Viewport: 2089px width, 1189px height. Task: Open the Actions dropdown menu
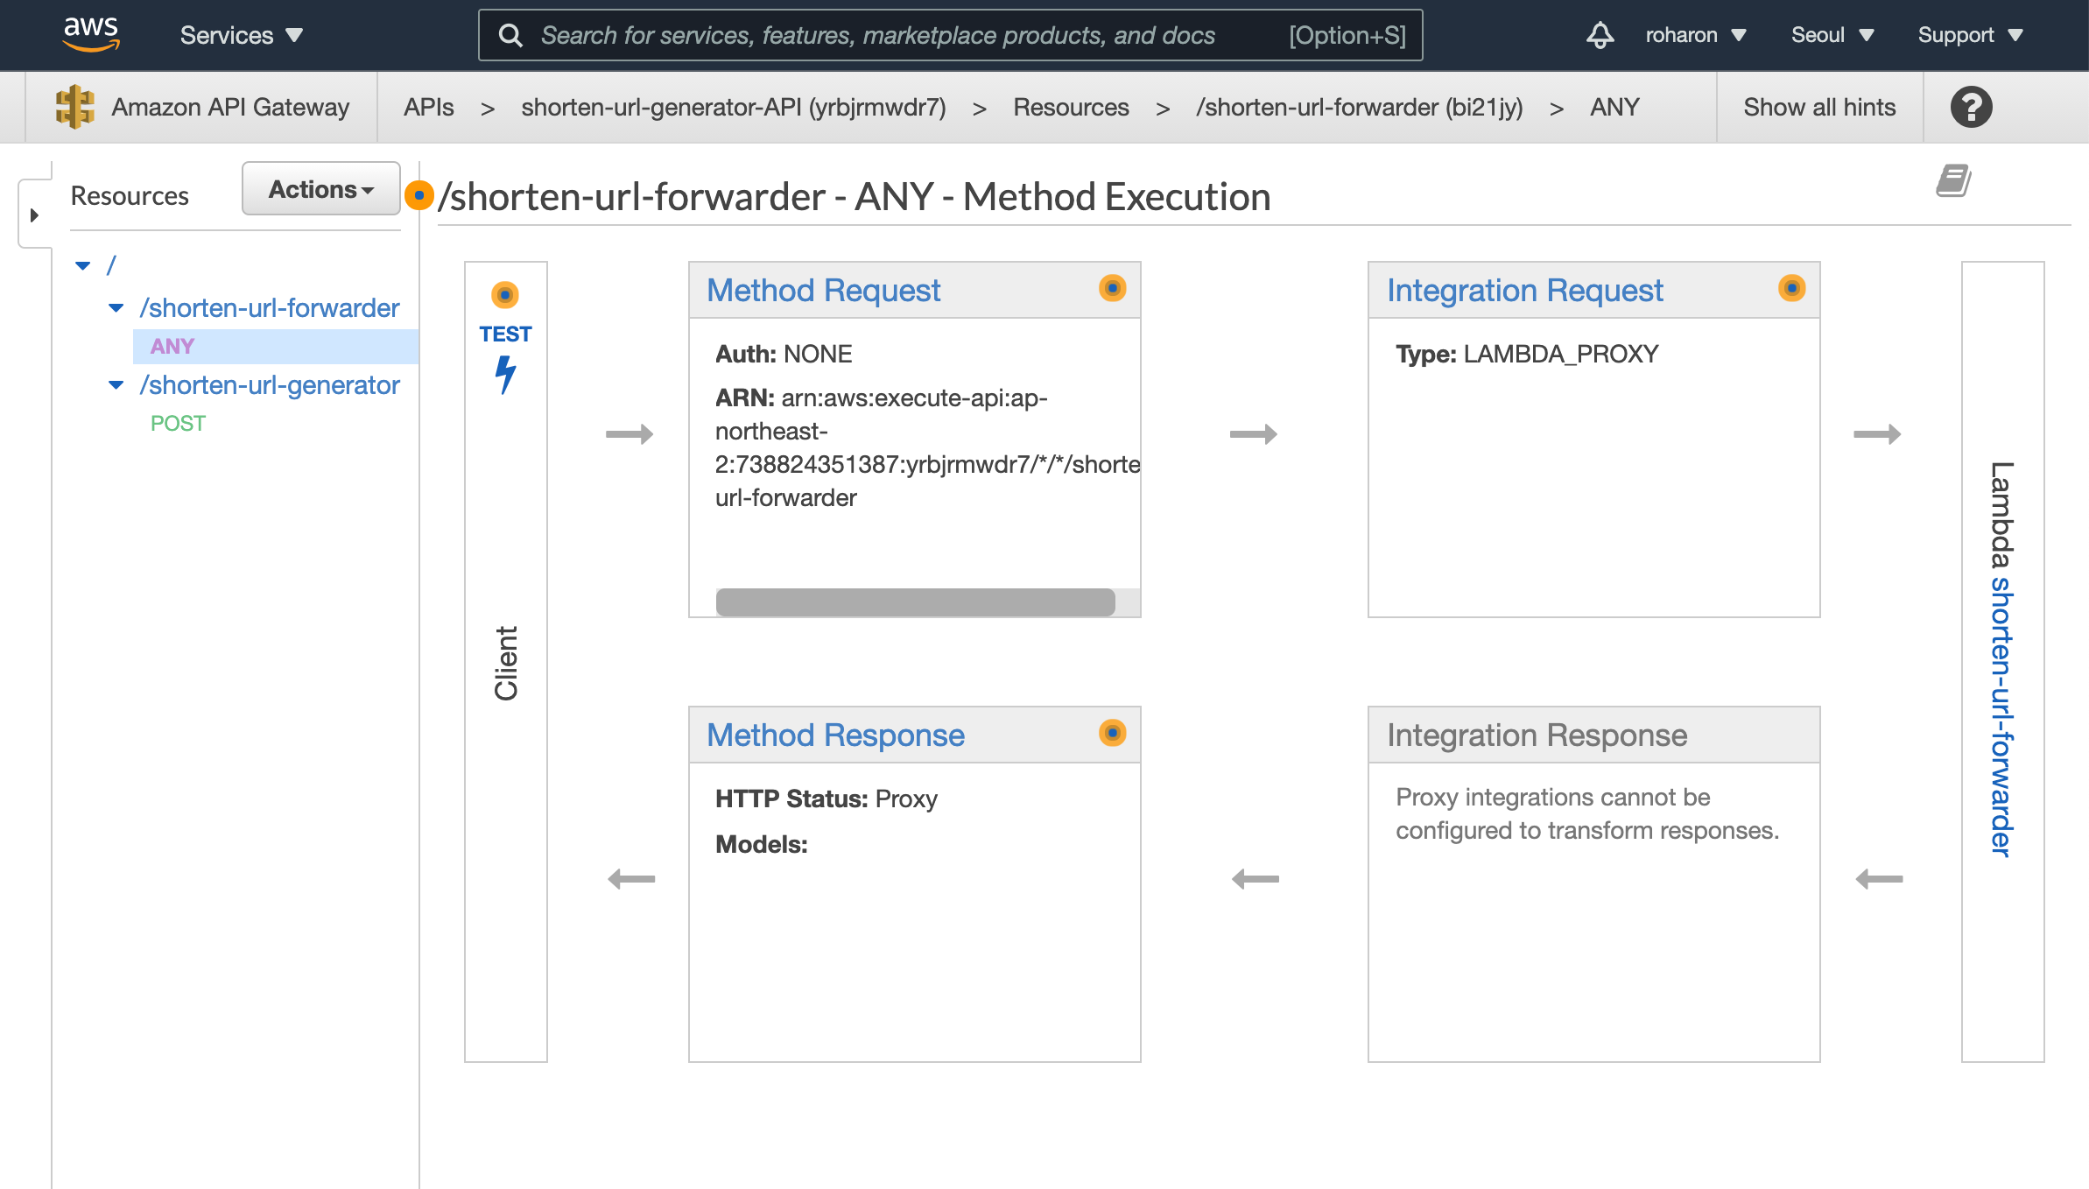(x=320, y=189)
